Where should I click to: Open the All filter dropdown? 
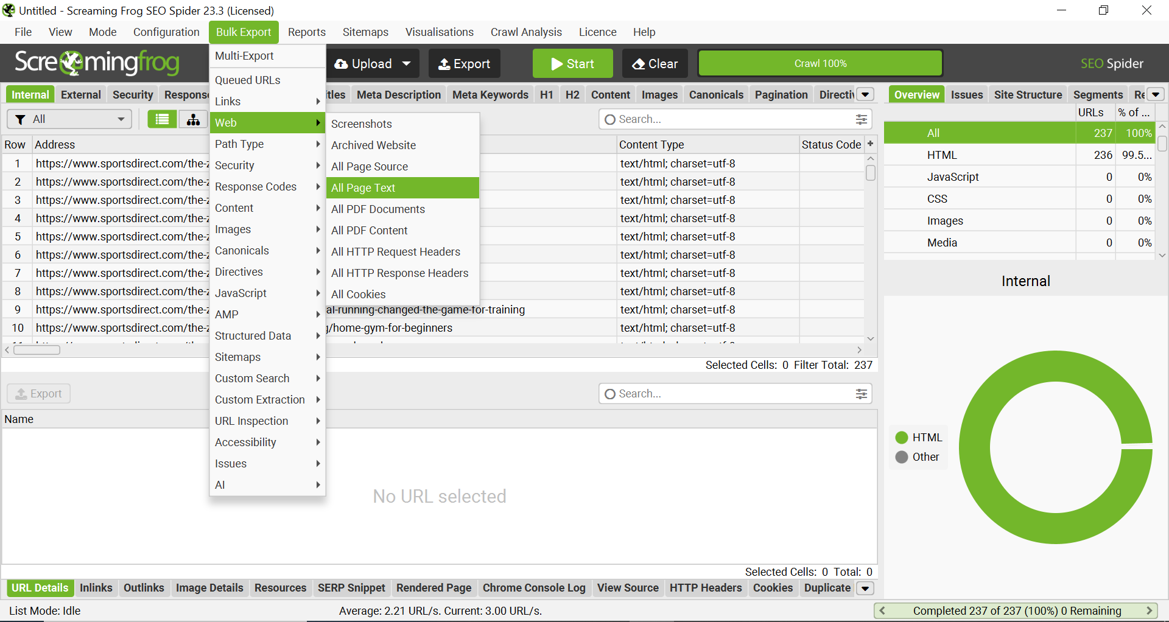69,119
